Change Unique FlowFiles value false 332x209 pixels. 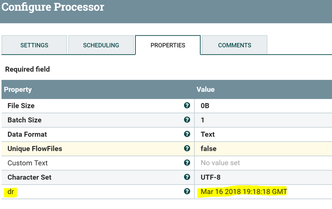[x=209, y=149]
